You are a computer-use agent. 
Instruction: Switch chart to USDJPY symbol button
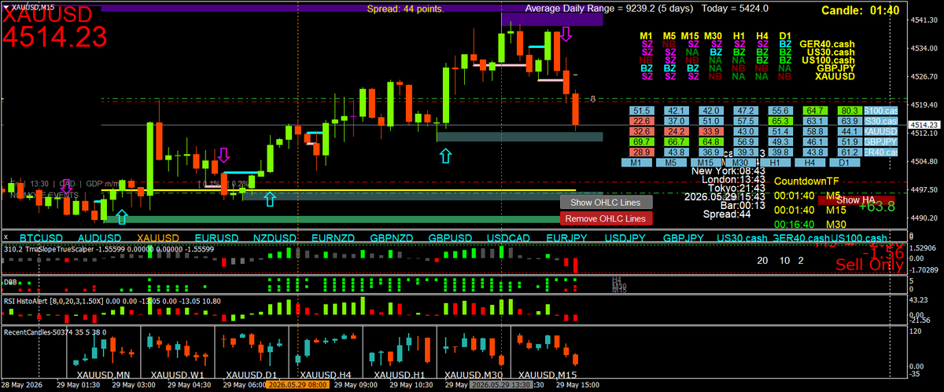pos(625,237)
